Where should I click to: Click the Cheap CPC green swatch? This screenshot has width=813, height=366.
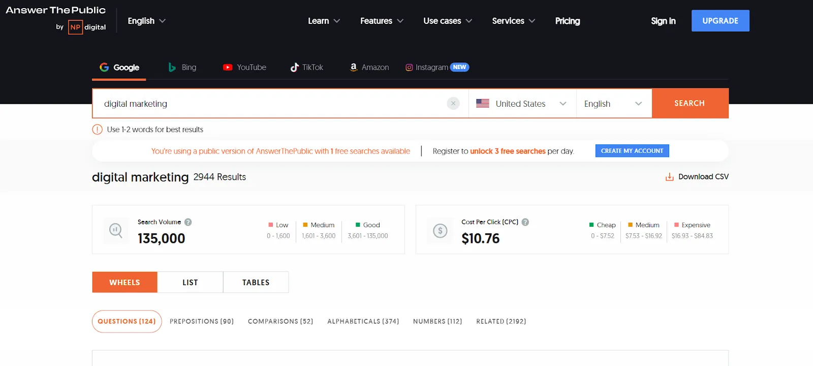tap(591, 225)
